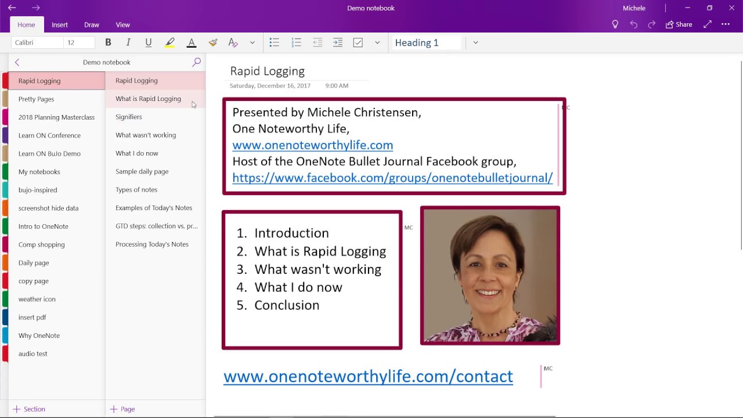Toggle Bold formatting
This screenshot has width=743, height=418.
pos(108,42)
